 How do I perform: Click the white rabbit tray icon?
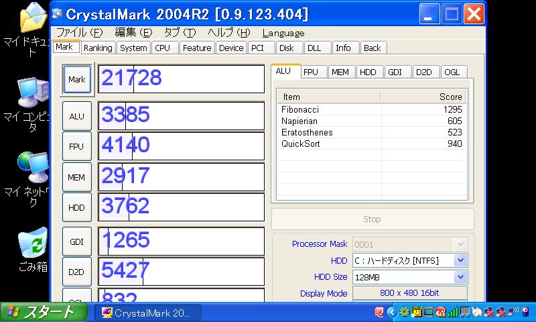pos(477,312)
